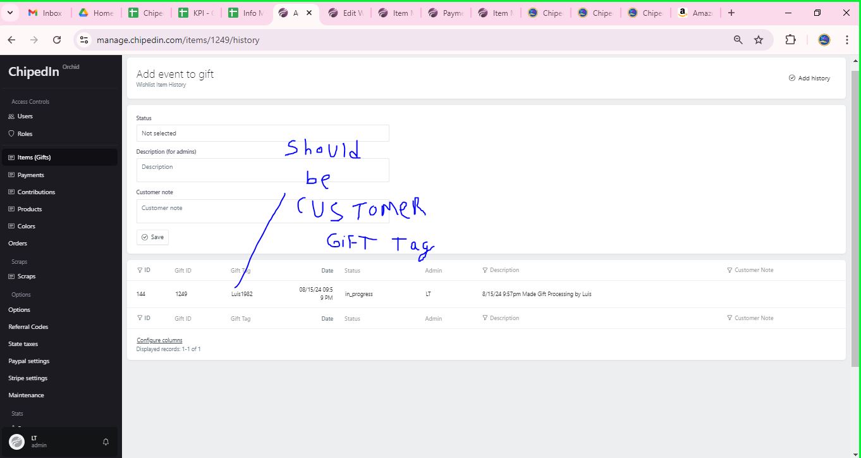Open Chrome three-dot menu

coord(847,40)
